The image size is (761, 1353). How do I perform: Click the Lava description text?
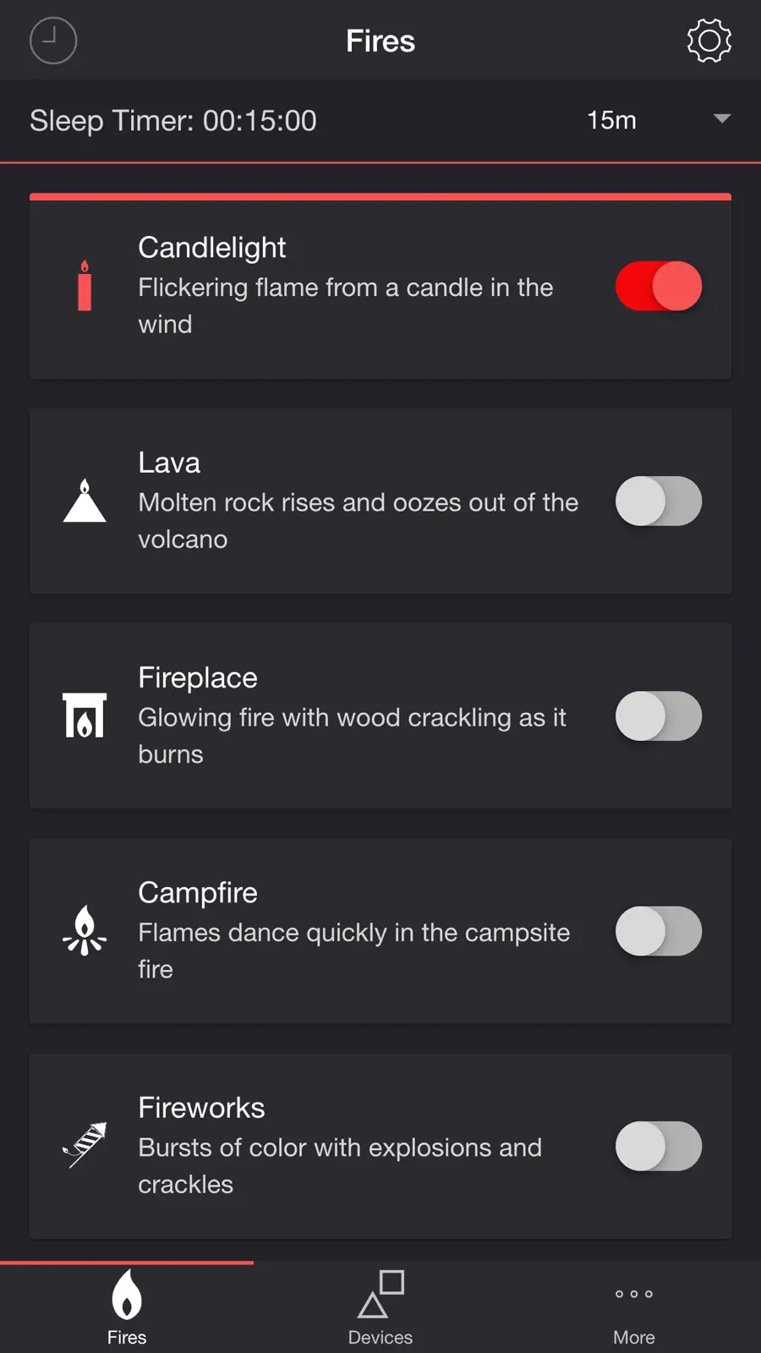click(359, 521)
